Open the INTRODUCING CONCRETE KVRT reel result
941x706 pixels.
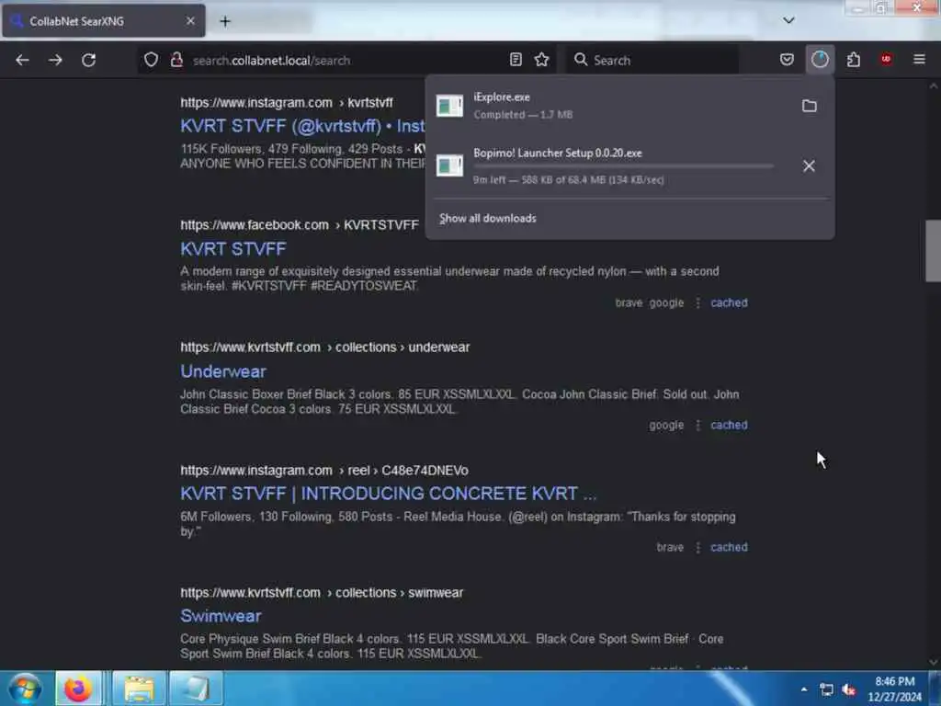[389, 494]
